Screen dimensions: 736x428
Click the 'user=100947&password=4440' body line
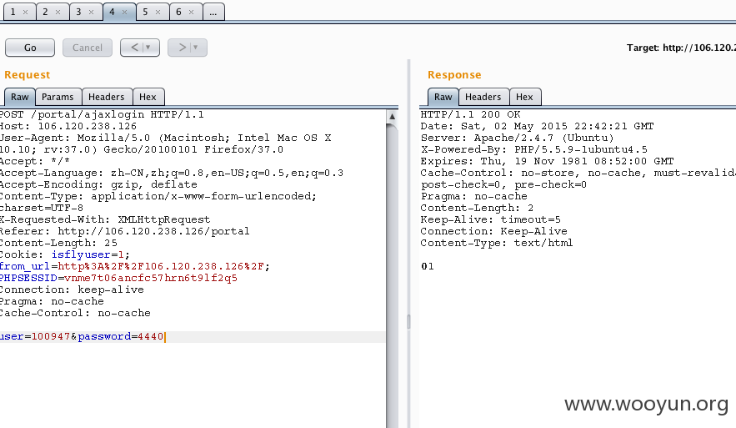(82, 336)
